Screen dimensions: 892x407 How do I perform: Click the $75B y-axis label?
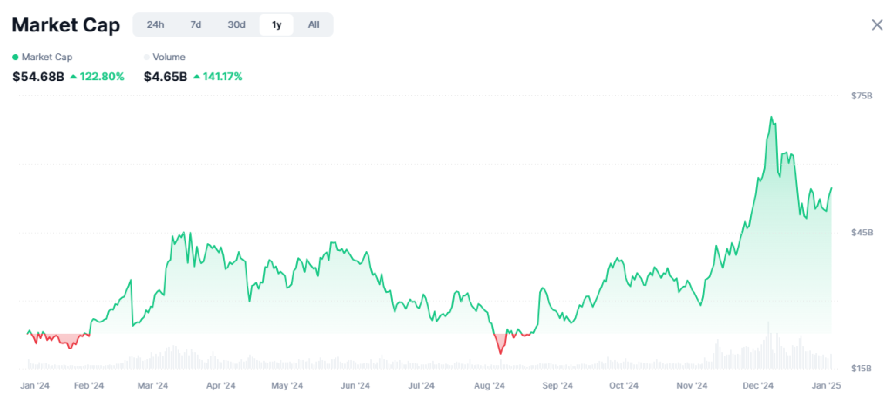[862, 96]
